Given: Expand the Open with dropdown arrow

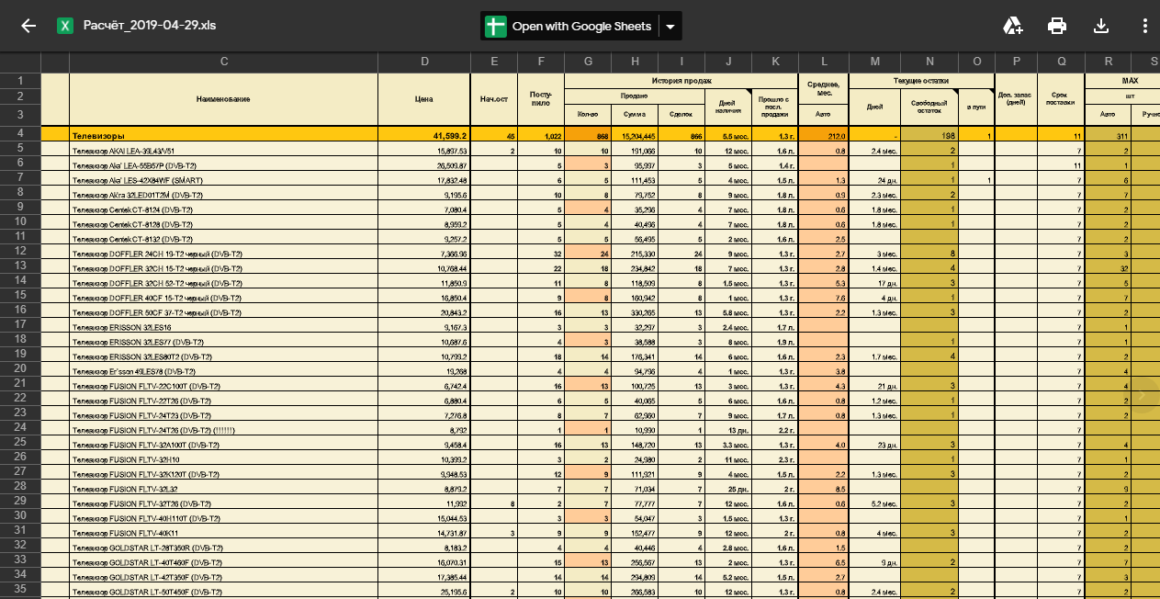Looking at the screenshot, I should [x=670, y=27].
